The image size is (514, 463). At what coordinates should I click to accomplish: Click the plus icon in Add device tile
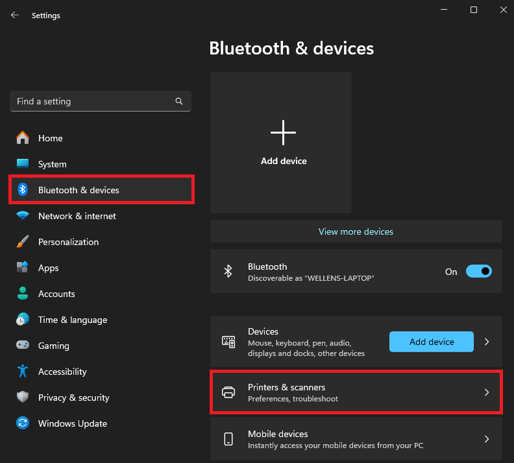click(x=283, y=132)
